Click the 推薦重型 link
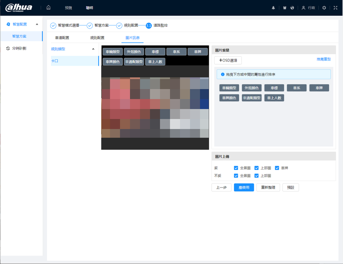Viewport: 343px width, 264px height. coord(324,59)
